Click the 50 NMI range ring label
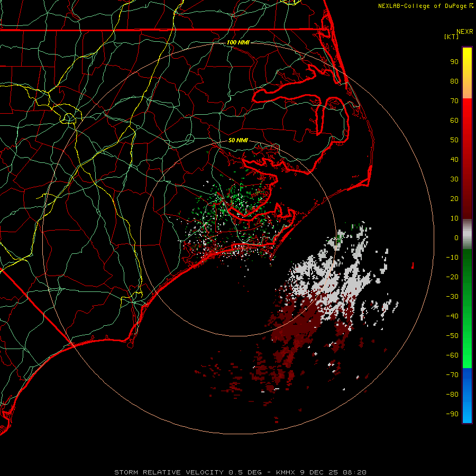Image resolution: width=476 pixels, height=476 pixels. point(238,140)
